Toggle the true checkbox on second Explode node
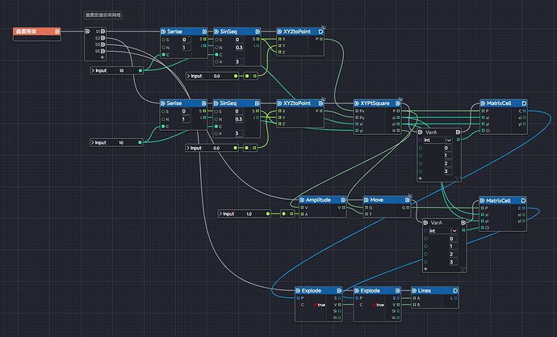The width and height of the screenshot is (557, 337). coord(373,305)
